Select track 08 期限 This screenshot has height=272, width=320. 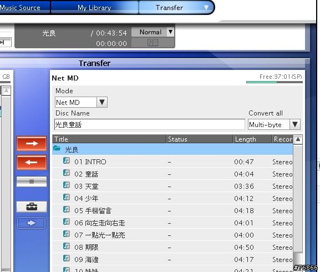pos(172,247)
